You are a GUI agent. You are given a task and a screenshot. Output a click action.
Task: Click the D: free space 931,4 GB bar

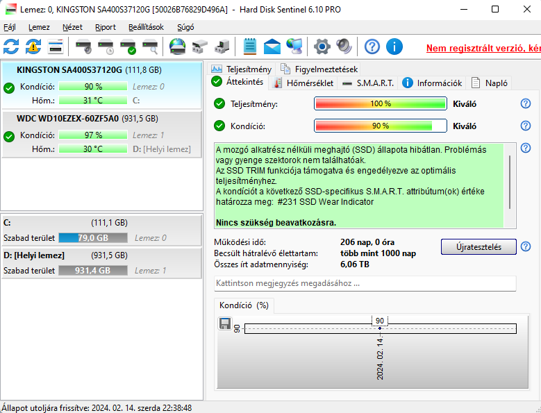coord(93,271)
